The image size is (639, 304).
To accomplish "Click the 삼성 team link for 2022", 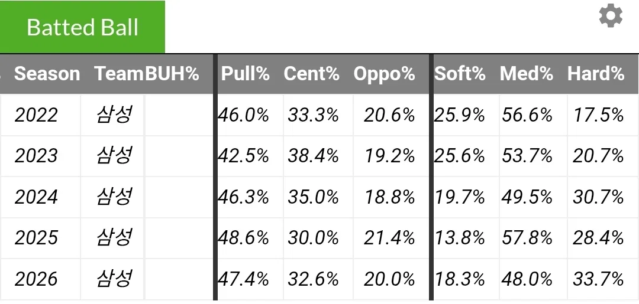I will [x=114, y=115].
